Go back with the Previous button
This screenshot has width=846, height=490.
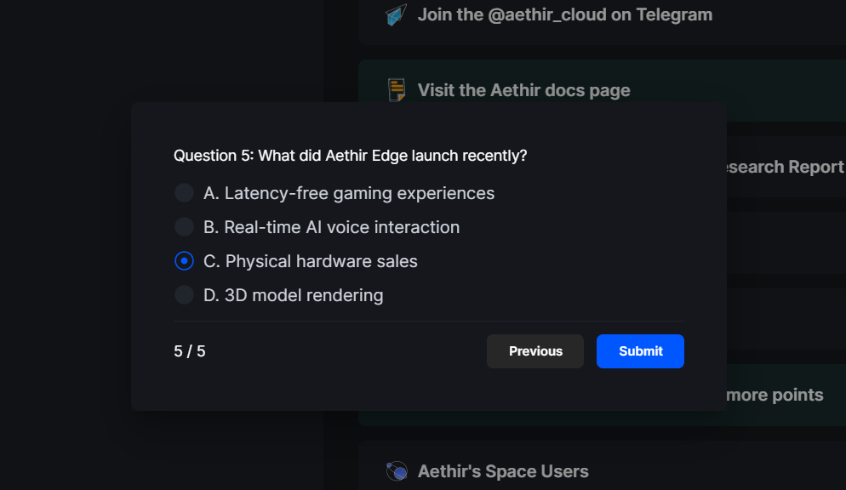point(535,351)
